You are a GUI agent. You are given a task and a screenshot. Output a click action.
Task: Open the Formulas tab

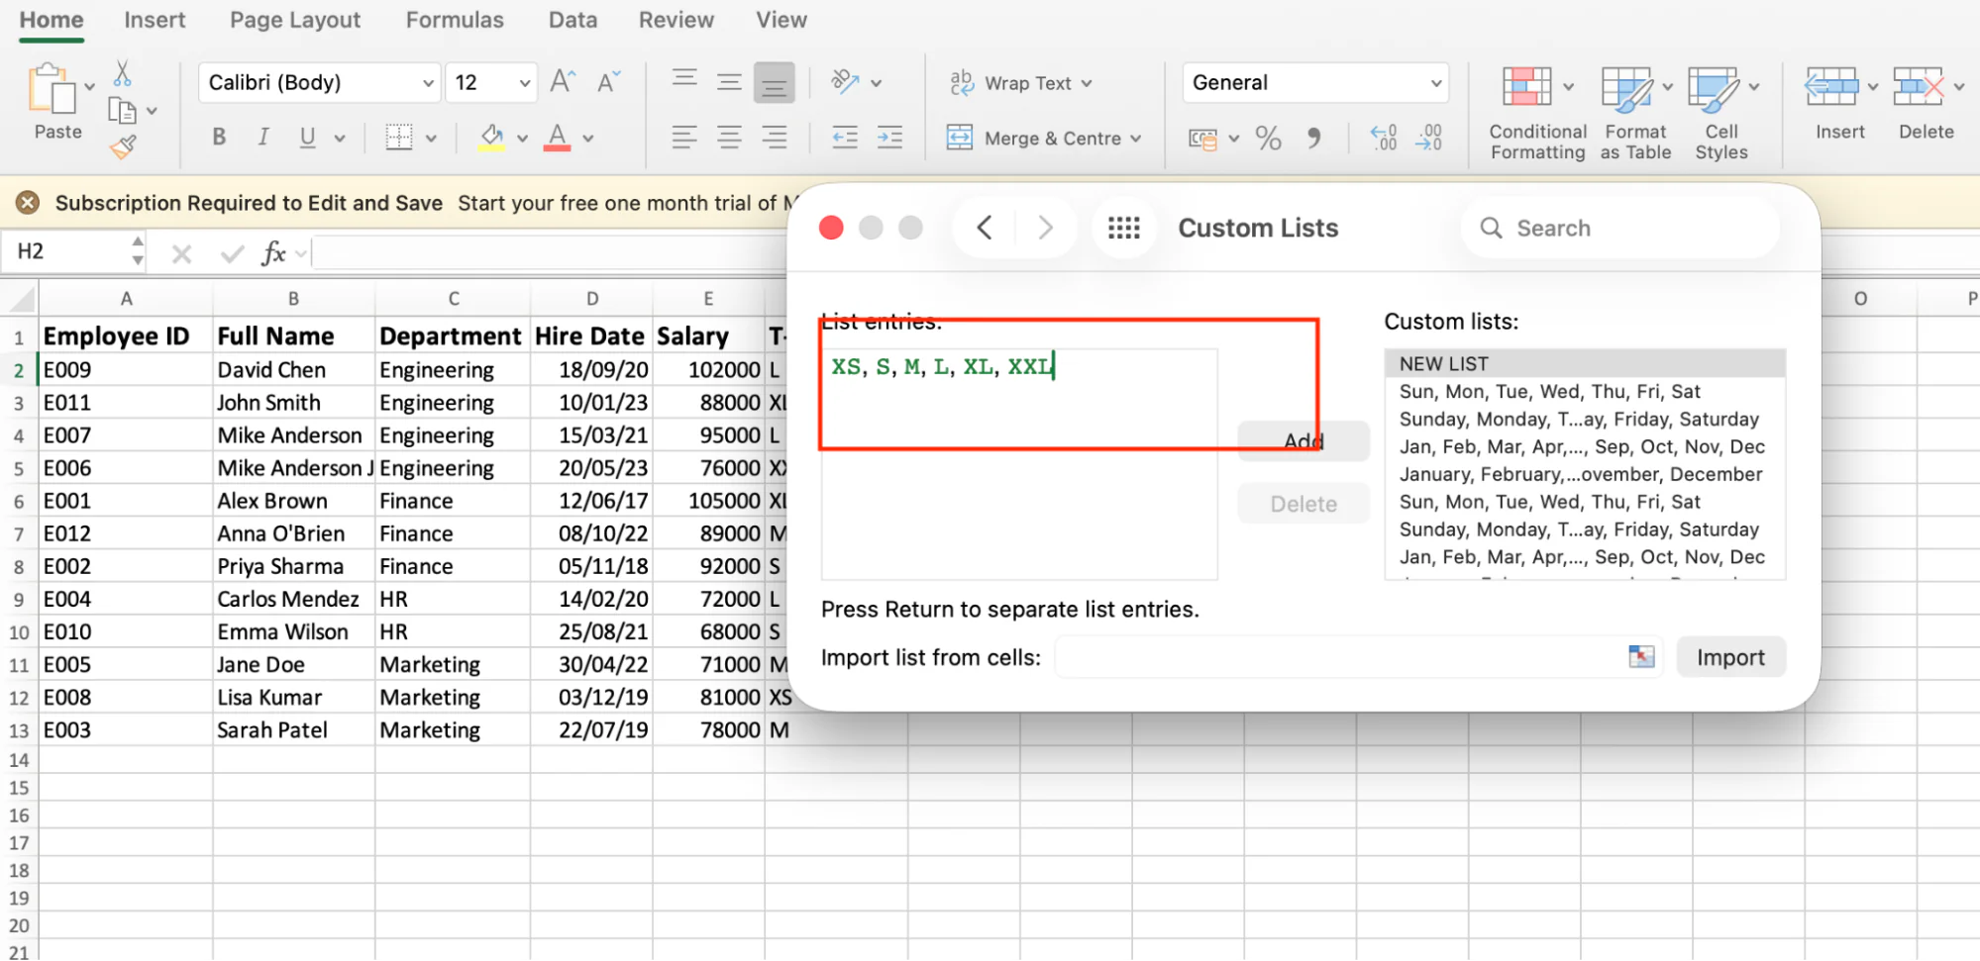click(455, 20)
